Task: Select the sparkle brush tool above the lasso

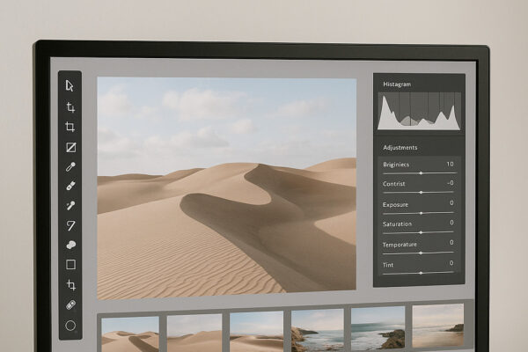Action: (x=70, y=205)
